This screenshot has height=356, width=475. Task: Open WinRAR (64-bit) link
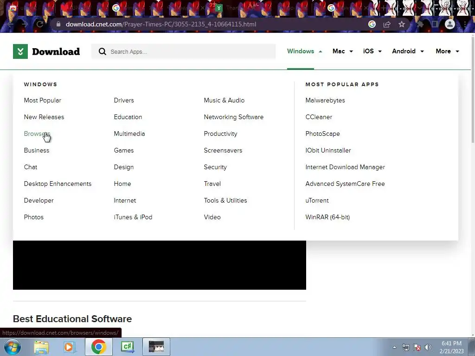coord(327,217)
